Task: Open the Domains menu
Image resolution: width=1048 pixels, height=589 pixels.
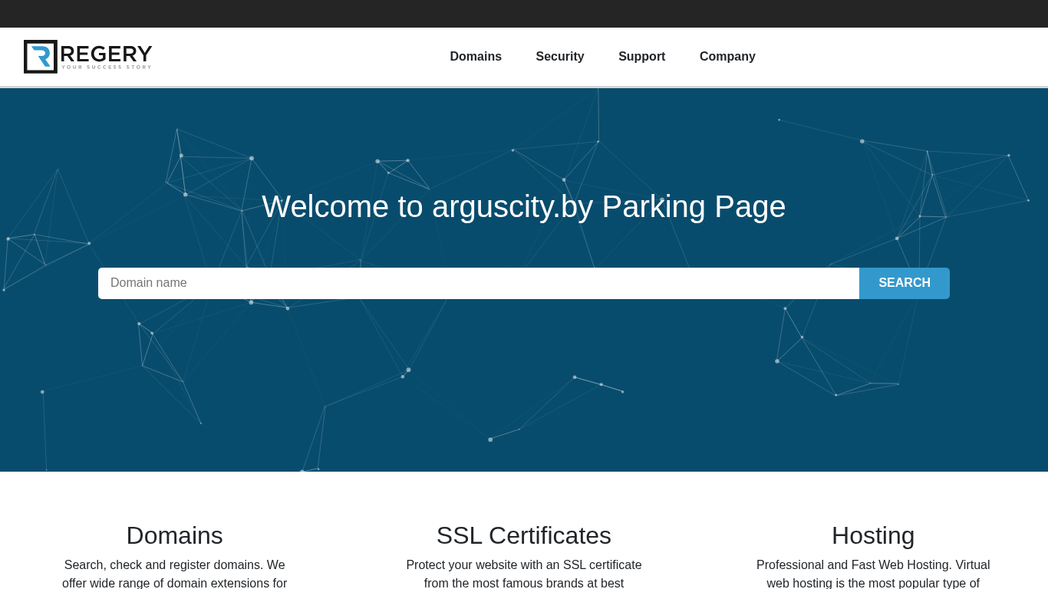Action: pos(476,57)
